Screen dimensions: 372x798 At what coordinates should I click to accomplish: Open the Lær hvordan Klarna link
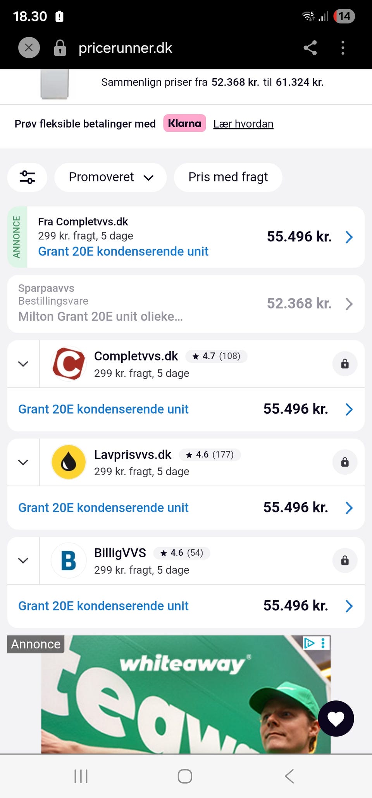coord(243,124)
